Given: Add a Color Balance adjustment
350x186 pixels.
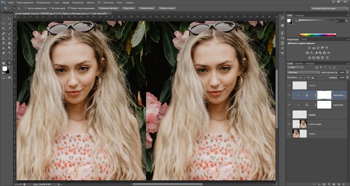Looking at the screenshot, I should (x=311, y=53).
